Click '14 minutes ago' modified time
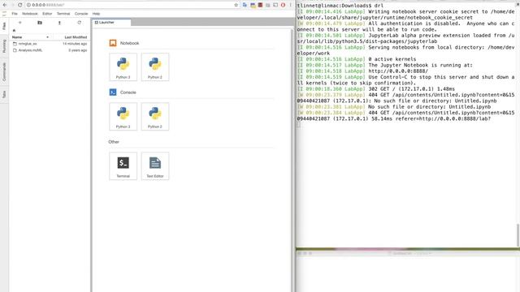 pos(75,44)
